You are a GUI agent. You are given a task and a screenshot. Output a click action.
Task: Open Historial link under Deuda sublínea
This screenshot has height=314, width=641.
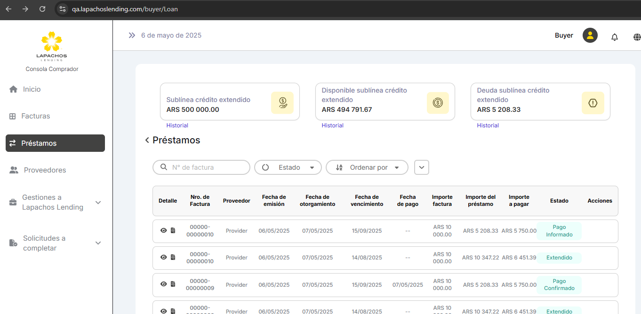pyautogui.click(x=488, y=126)
